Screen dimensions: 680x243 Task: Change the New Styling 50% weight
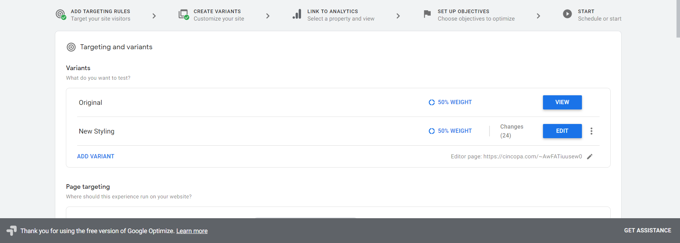pyautogui.click(x=450, y=131)
